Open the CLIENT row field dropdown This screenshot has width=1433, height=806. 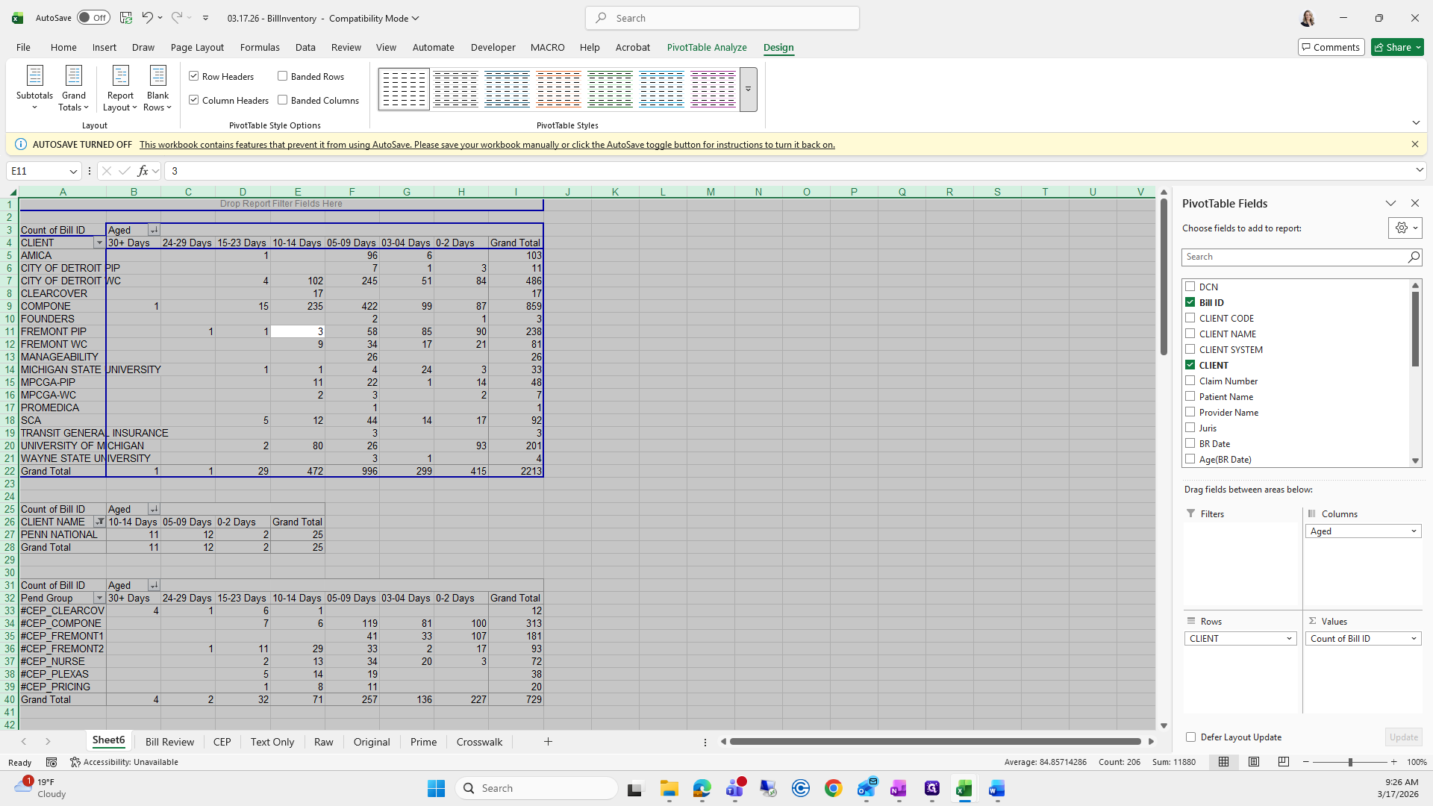pyautogui.click(x=1289, y=639)
